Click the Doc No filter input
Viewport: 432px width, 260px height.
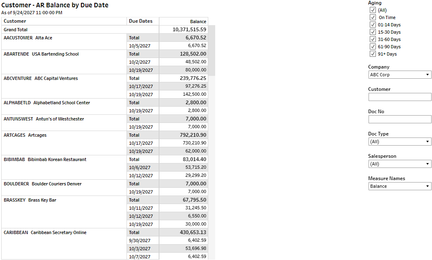pyautogui.click(x=399, y=119)
